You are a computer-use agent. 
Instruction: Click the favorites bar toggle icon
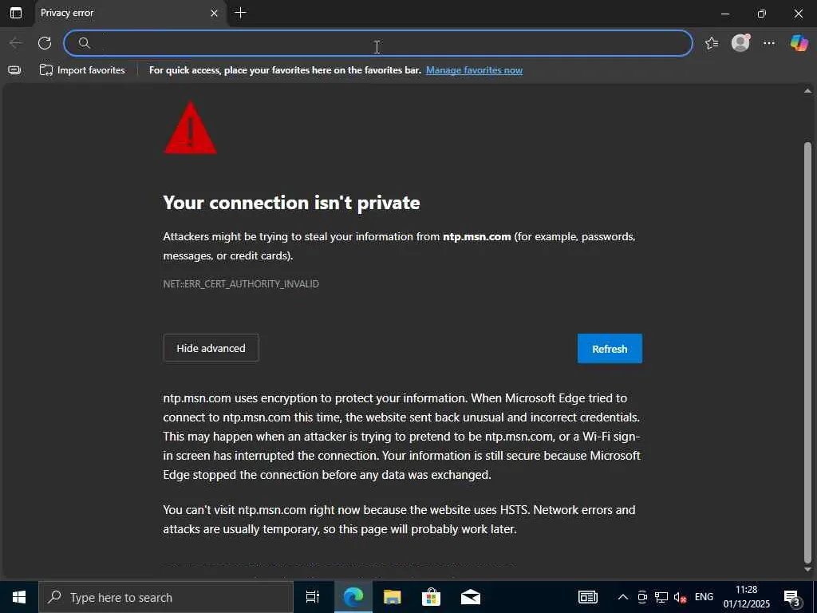click(14, 70)
